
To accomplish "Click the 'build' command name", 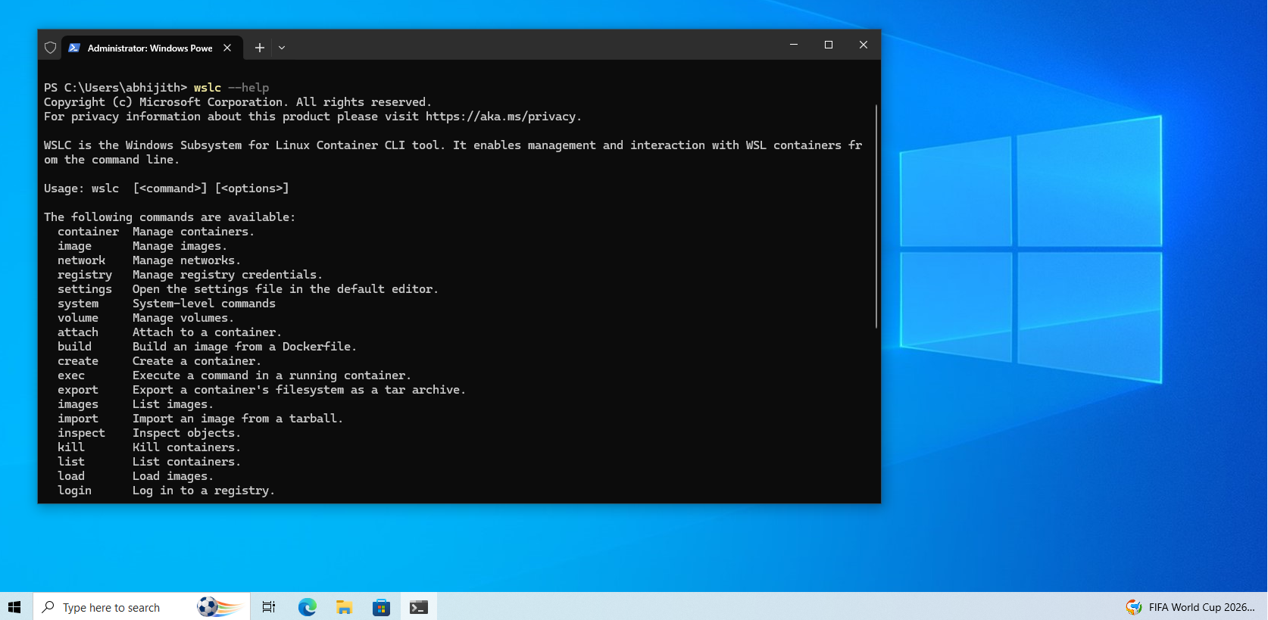I will point(74,347).
